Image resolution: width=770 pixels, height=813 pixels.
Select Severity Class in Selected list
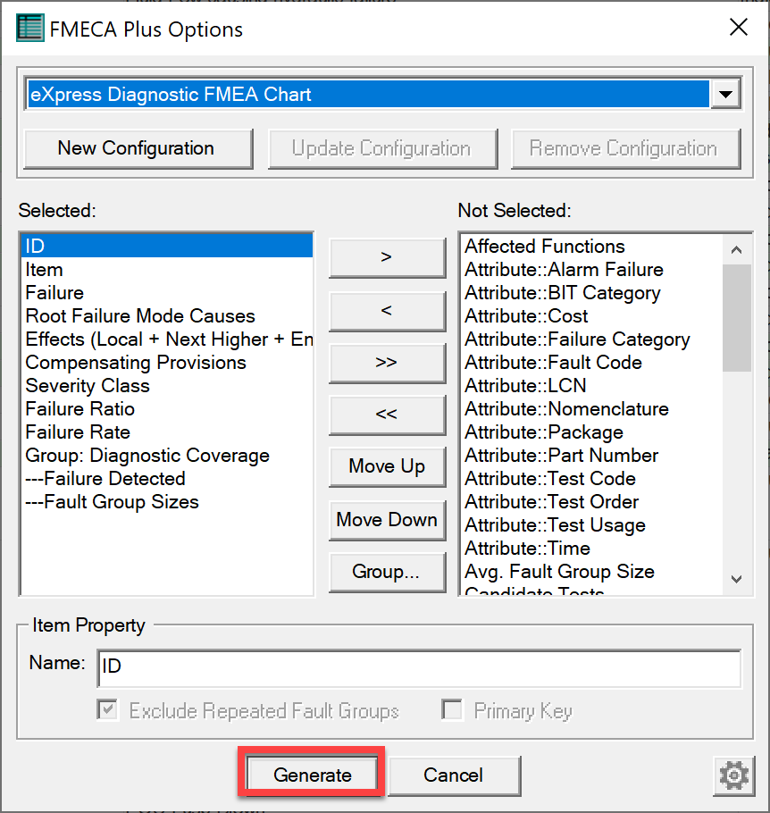167,386
